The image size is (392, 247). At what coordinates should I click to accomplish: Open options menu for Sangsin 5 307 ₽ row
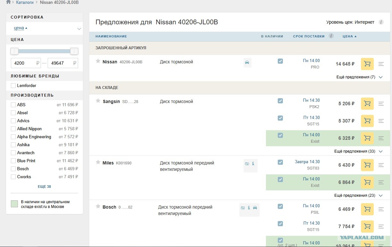click(x=381, y=121)
